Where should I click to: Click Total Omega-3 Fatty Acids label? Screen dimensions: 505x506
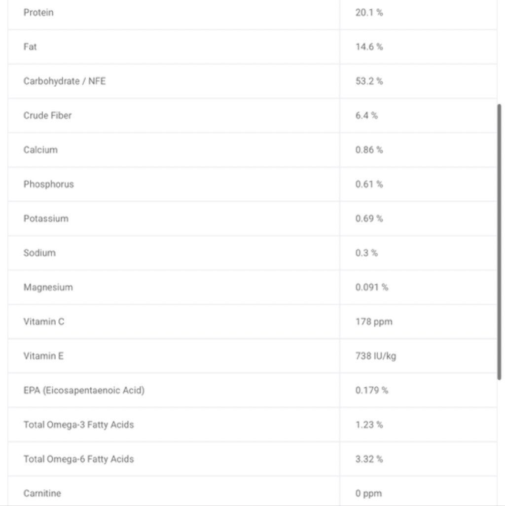click(79, 425)
